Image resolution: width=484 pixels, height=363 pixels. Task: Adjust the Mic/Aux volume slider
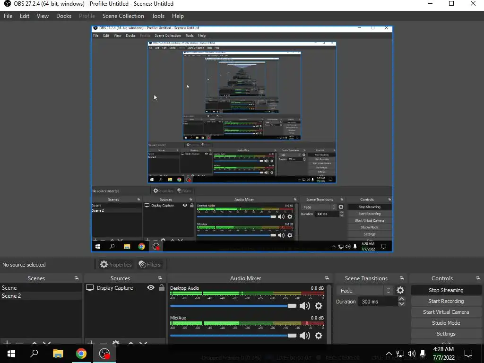[233, 336]
